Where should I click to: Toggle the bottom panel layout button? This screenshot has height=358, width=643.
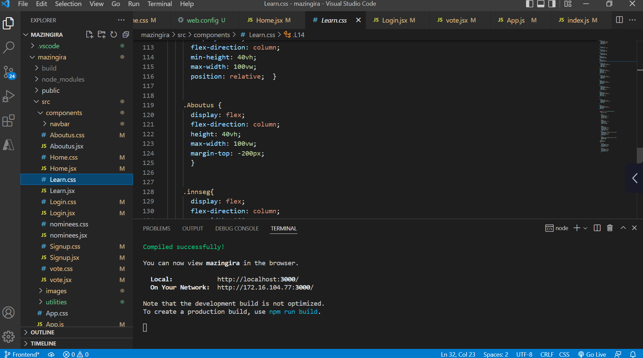click(540, 4)
